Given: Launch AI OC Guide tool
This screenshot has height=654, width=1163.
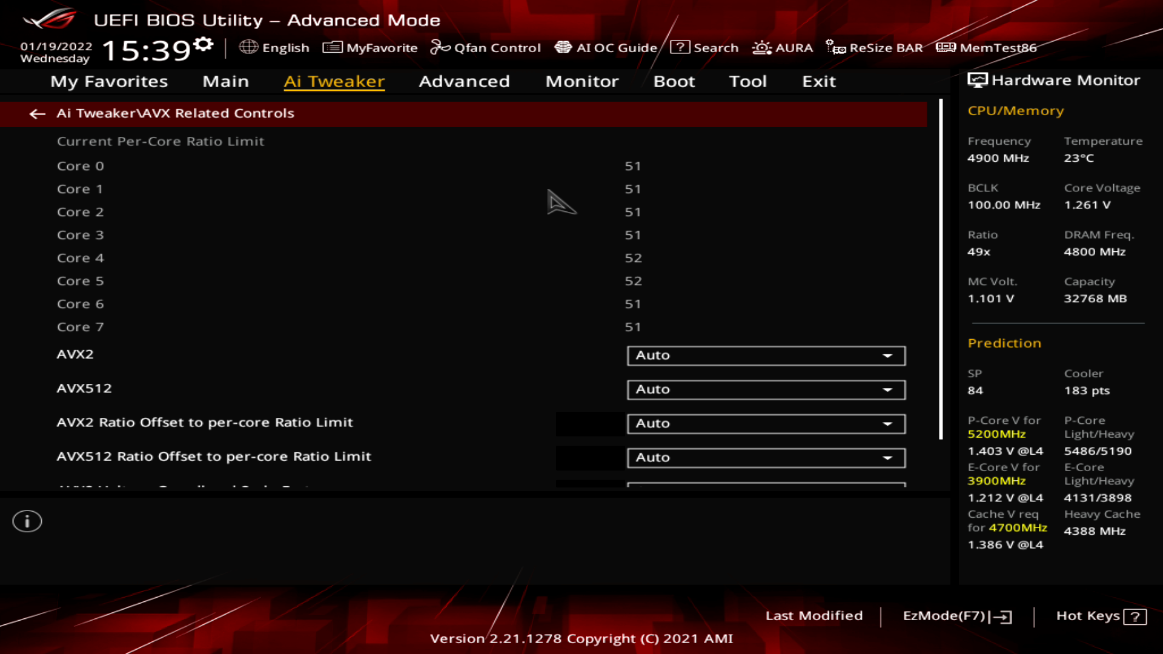Looking at the screenshot, I should [x=606, y=47].
